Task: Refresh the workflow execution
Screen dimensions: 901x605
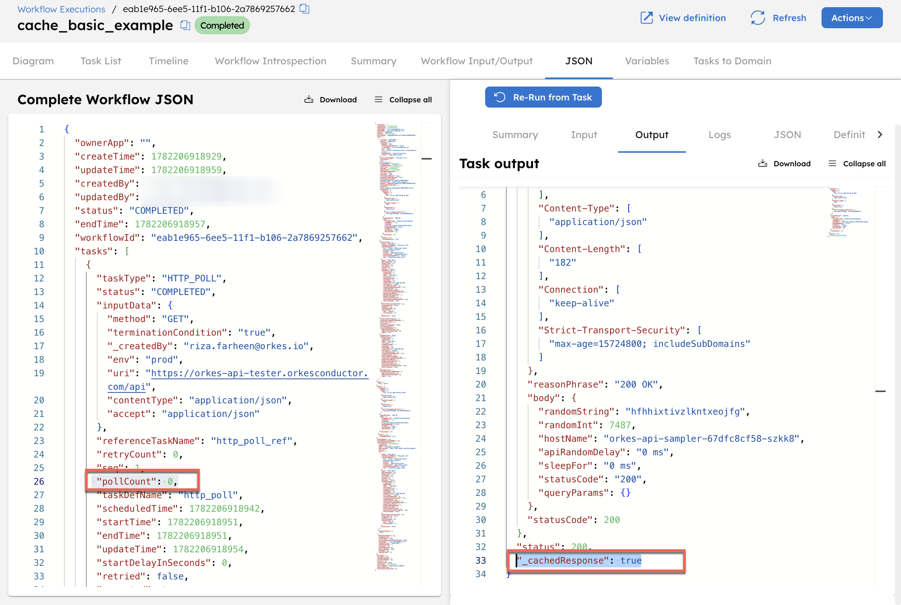Action: click(x=778, y=18)
